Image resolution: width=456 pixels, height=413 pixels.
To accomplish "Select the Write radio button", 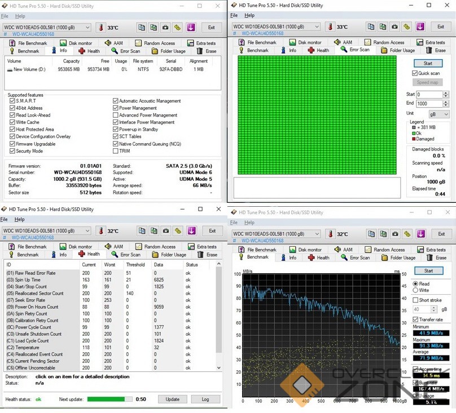I will [416, 290].
